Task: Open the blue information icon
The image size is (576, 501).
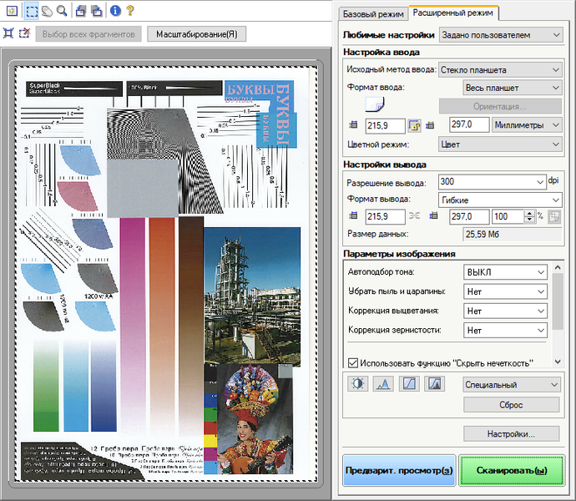Action: click(x=115, y=11)
